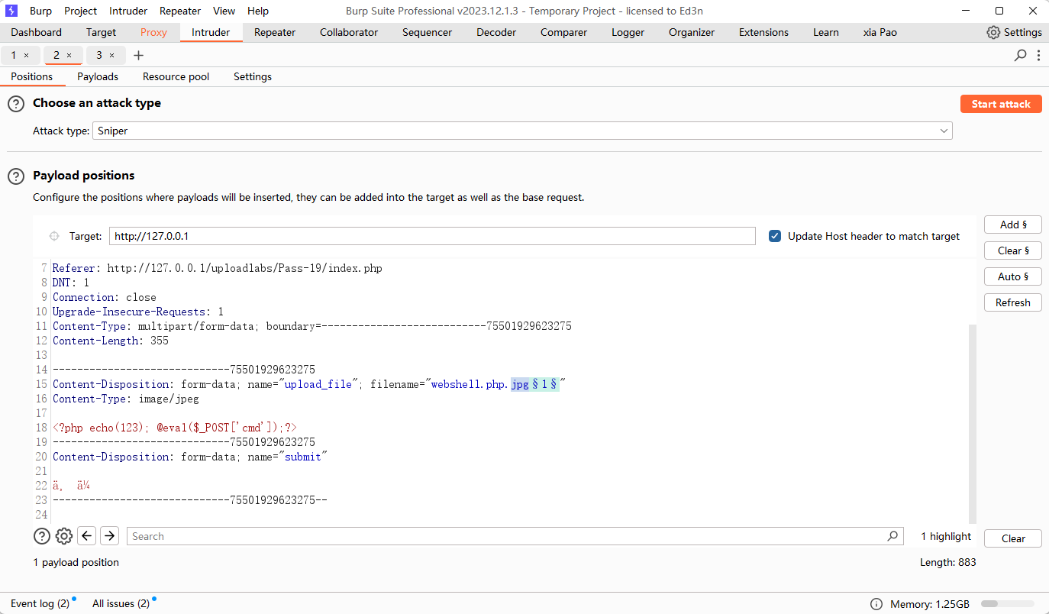Viewport: 1049px width, 614px height.
Task: Switch to Logger tab
Action: [628, 32]
